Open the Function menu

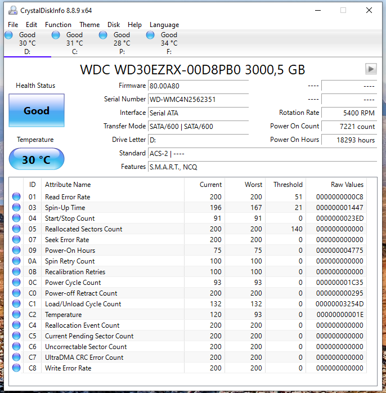coord(58,25)
